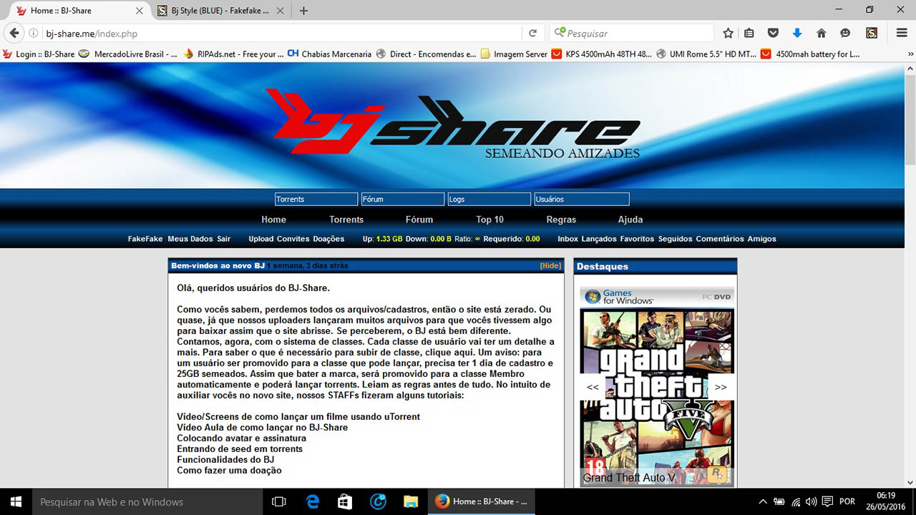Image resolution: width=916 pixels, height=515 pixels.
Task: Open the Favoritos link
Action: click(638, 239)
